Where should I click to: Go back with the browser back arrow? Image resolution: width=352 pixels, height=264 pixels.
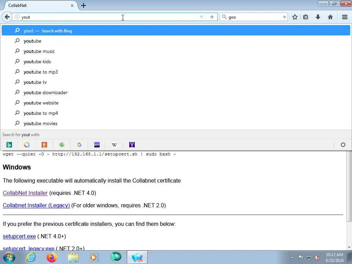[7, 17]
